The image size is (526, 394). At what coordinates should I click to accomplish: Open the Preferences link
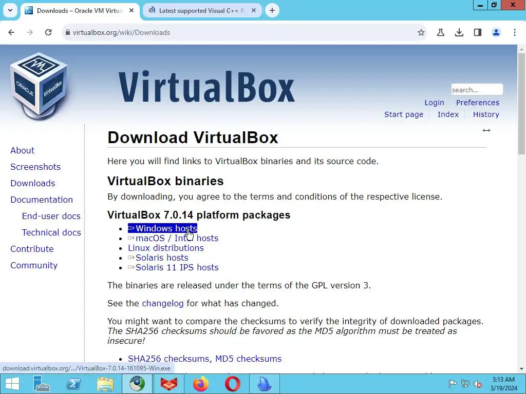pos(477,103)
